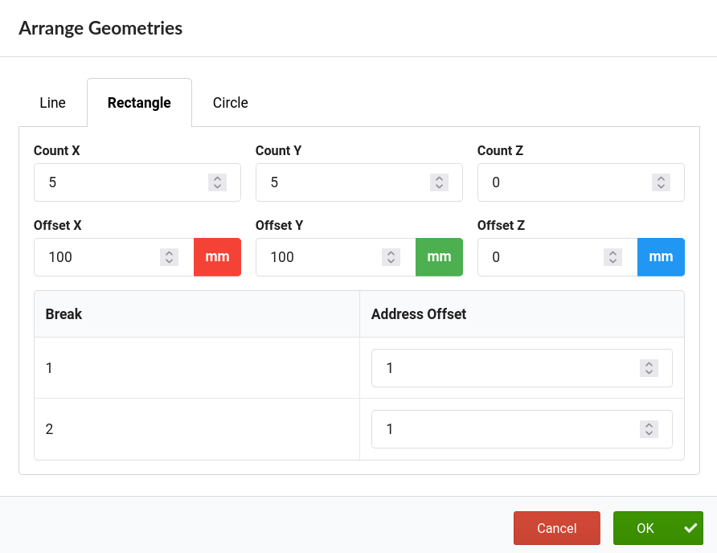Focus the Count X input field
This screenshot has width=717, height=553.
[137, 182]
